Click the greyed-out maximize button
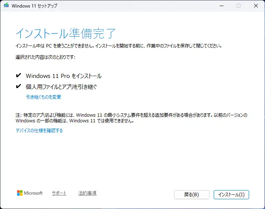This screenshot has width=265, height=209. tap(238, 6)
